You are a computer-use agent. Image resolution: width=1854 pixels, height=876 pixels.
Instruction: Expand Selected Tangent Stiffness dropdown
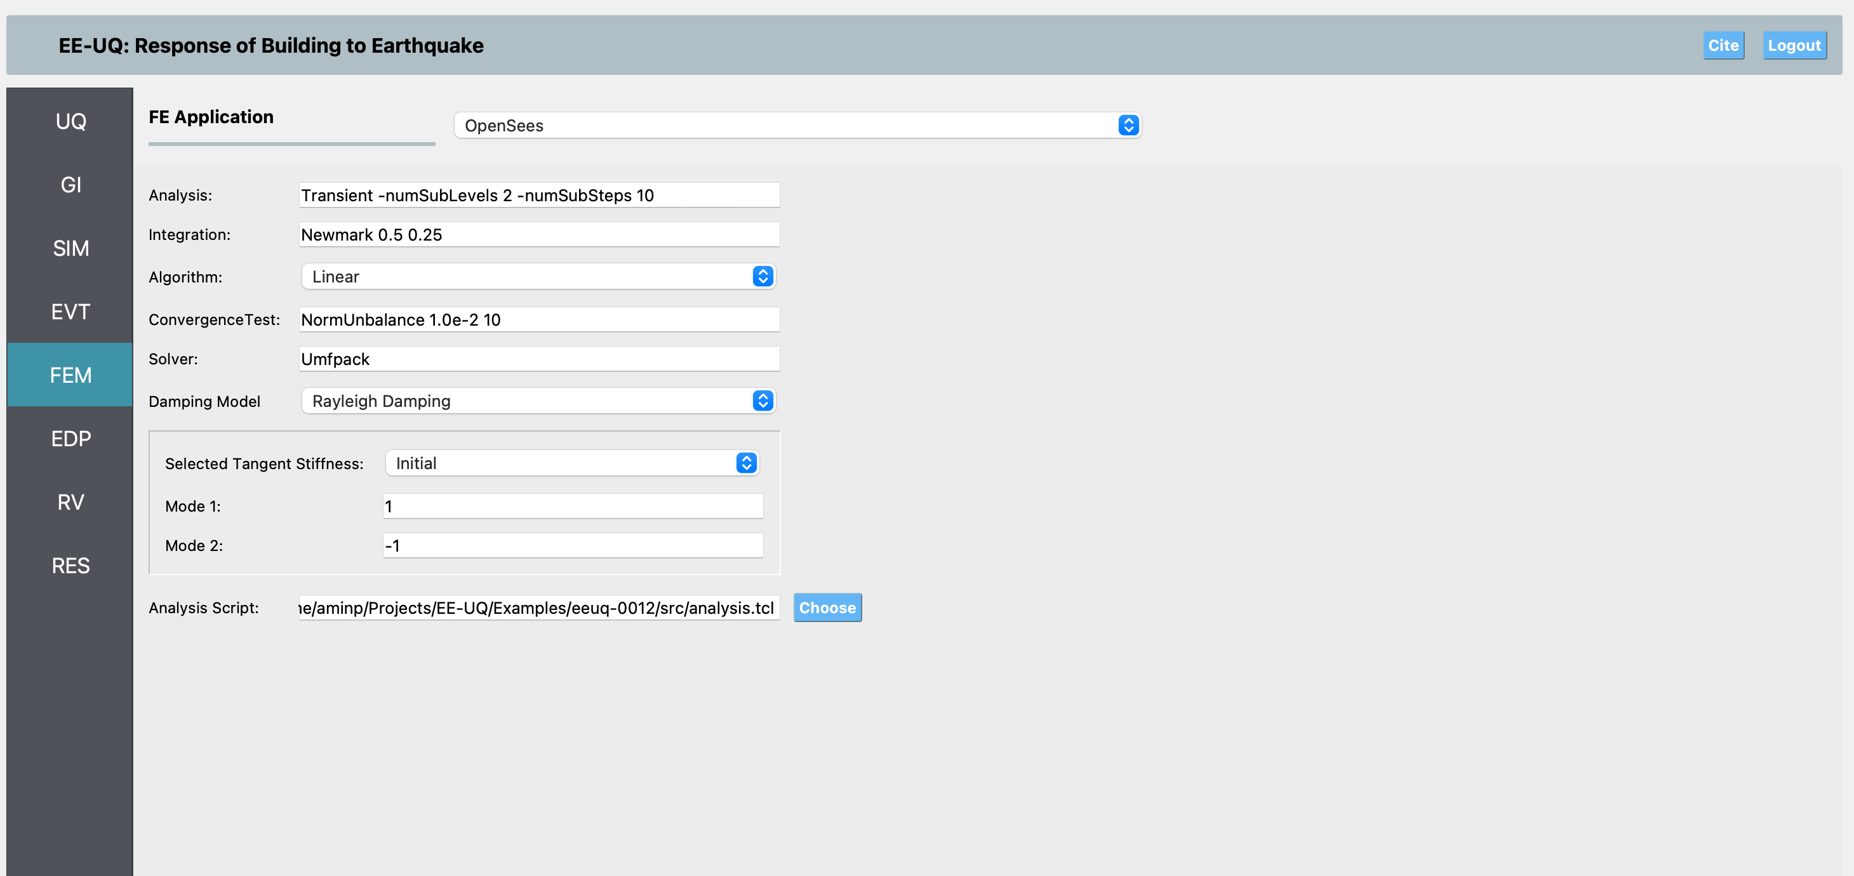tap(571, 463)
